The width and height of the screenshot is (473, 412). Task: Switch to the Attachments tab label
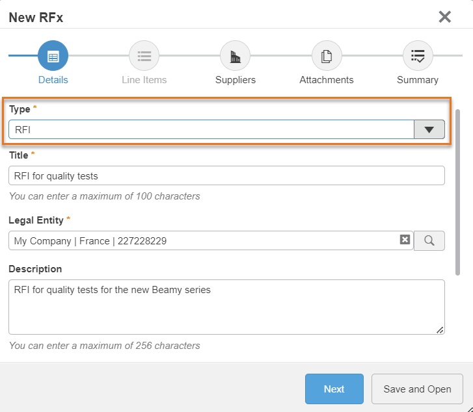[327, 80]
